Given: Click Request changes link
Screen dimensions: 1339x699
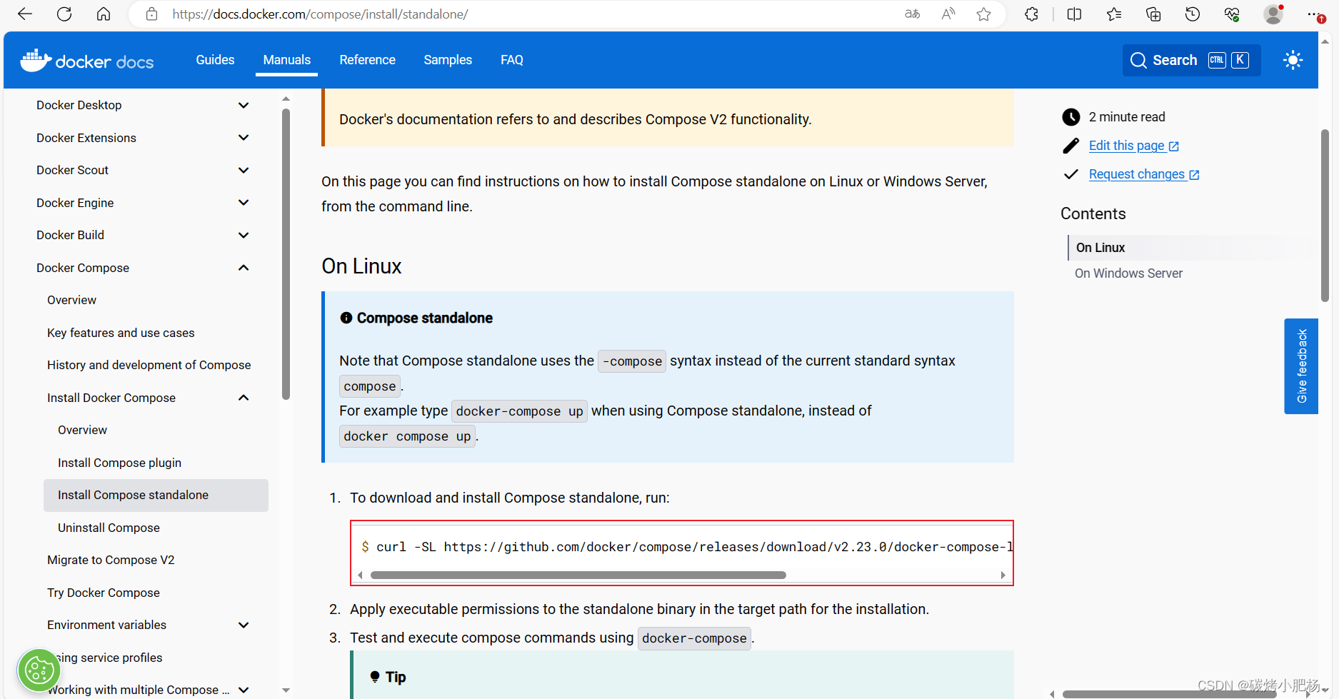Looking at the screenshot, I should click(x=1144, y=174).
